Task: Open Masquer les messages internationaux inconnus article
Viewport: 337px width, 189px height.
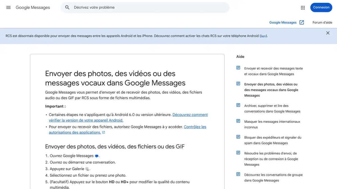Action: [x=272, y=124]
